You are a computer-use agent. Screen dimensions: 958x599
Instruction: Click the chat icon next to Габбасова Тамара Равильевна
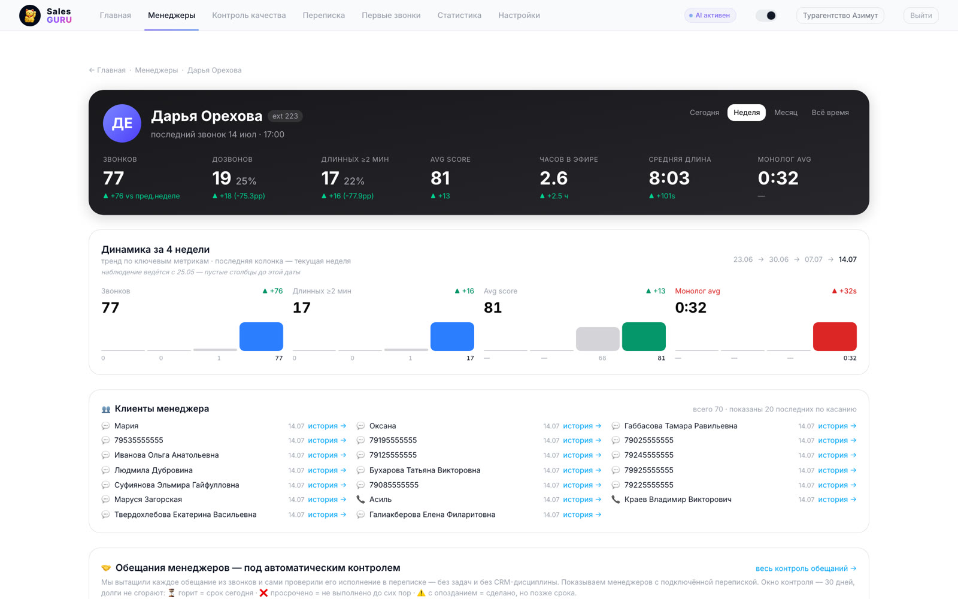(x=616, y=426)
